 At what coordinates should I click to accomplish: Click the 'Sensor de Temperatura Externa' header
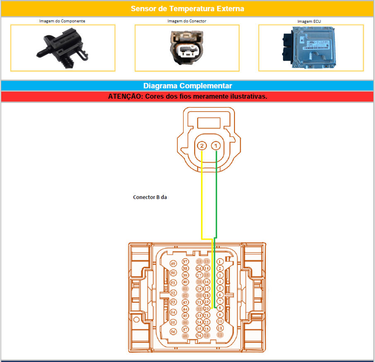pyautogui.click(x=187, y=9)
